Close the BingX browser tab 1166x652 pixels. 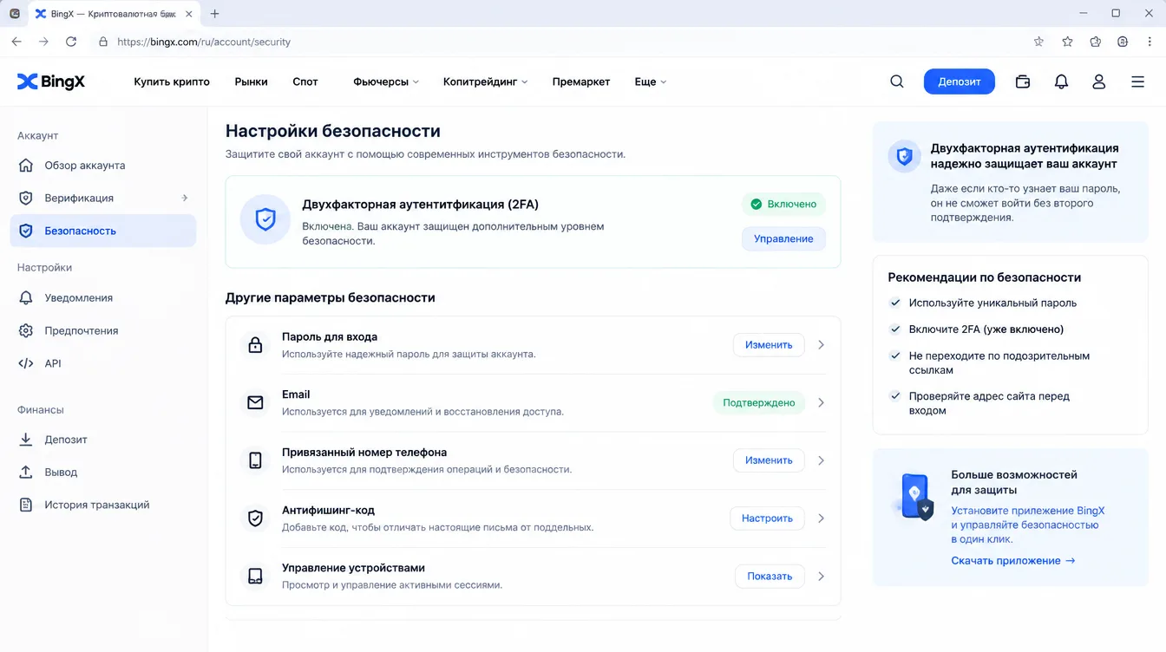(x=189, y=14)
